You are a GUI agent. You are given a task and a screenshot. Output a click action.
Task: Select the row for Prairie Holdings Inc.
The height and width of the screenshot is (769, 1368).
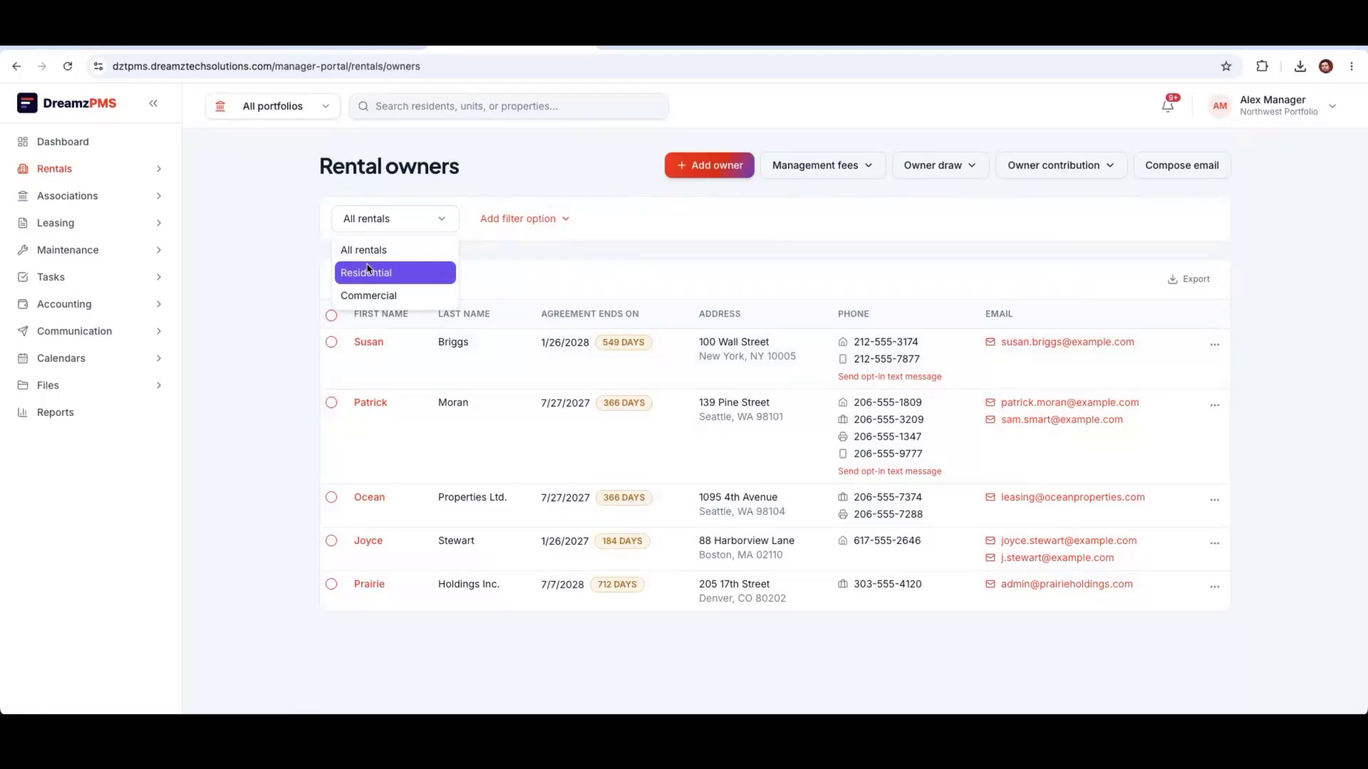point(331,584)
